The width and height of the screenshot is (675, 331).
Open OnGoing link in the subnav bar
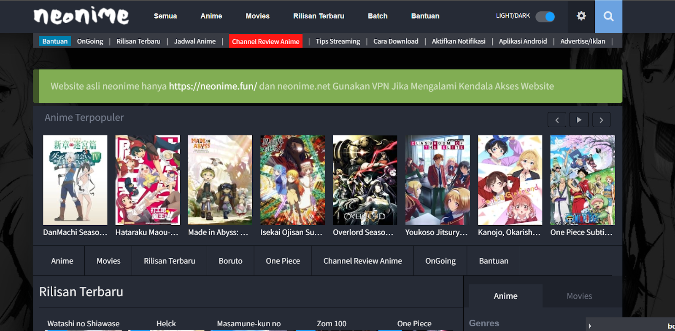[90, 41]
